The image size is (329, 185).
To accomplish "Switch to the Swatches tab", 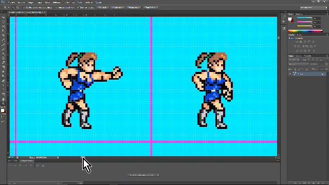I will coord(299,14).
